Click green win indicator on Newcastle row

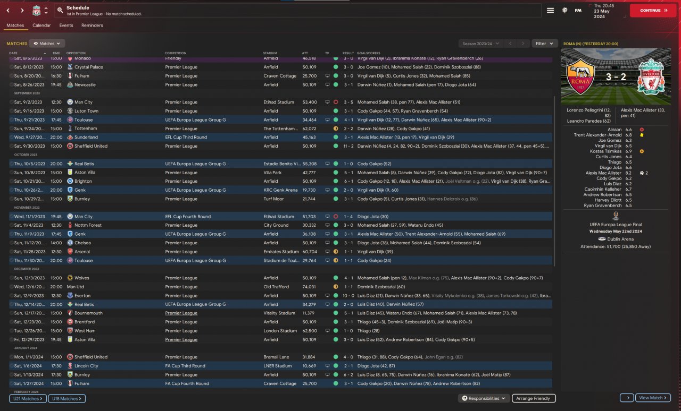pyautogui.click(x=336, y=84)
